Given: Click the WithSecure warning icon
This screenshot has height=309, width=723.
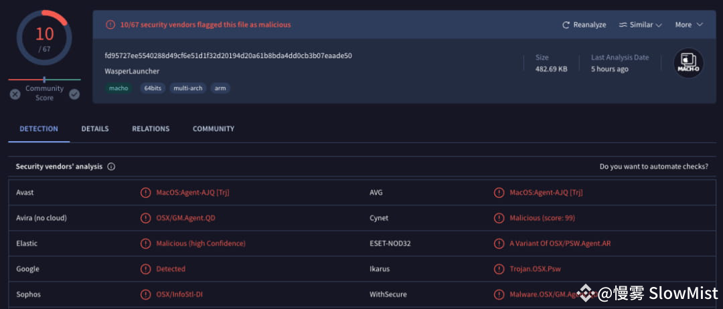Looking at the screenshot, I should (499, 294).
